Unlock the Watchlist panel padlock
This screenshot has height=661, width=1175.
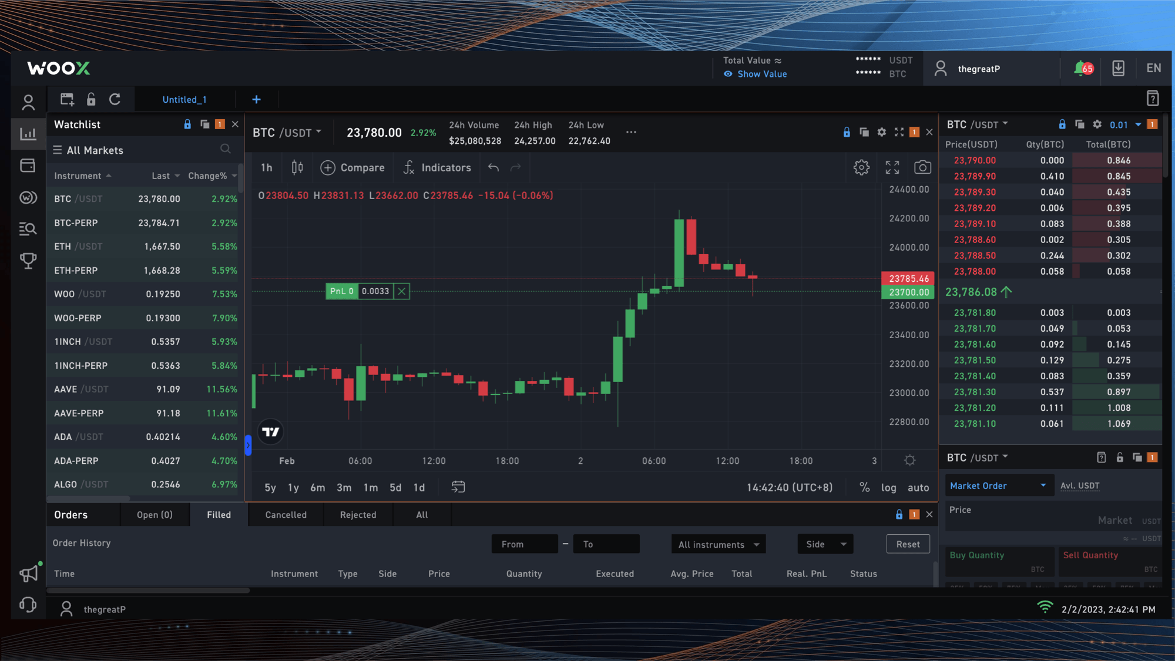pyautogui.click(x=187, y=124)
